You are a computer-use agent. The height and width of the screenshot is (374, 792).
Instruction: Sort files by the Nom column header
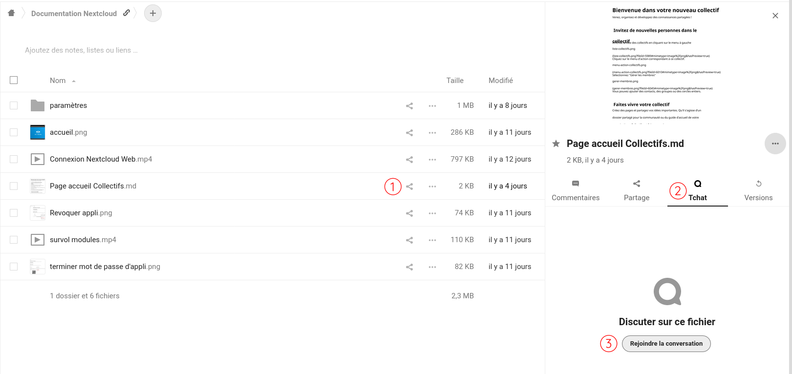[x=58, y=81]
